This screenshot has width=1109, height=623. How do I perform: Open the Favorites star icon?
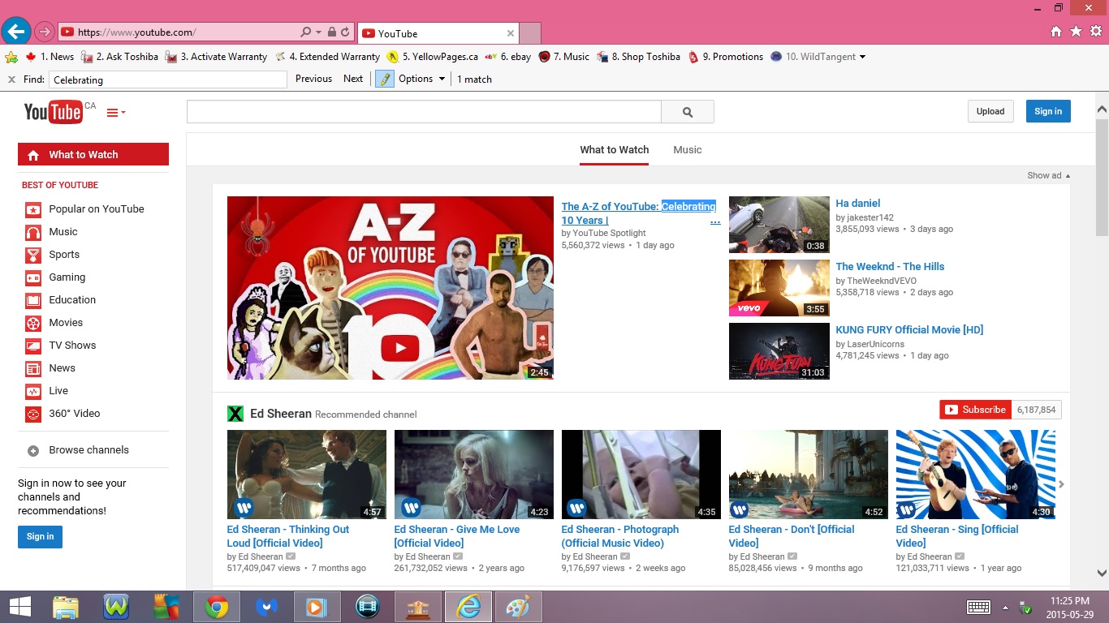tap(1076, 32)
